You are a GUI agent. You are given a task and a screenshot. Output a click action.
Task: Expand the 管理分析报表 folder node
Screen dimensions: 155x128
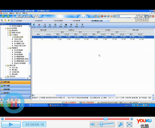pyautogui.click(x=8, y=33)
